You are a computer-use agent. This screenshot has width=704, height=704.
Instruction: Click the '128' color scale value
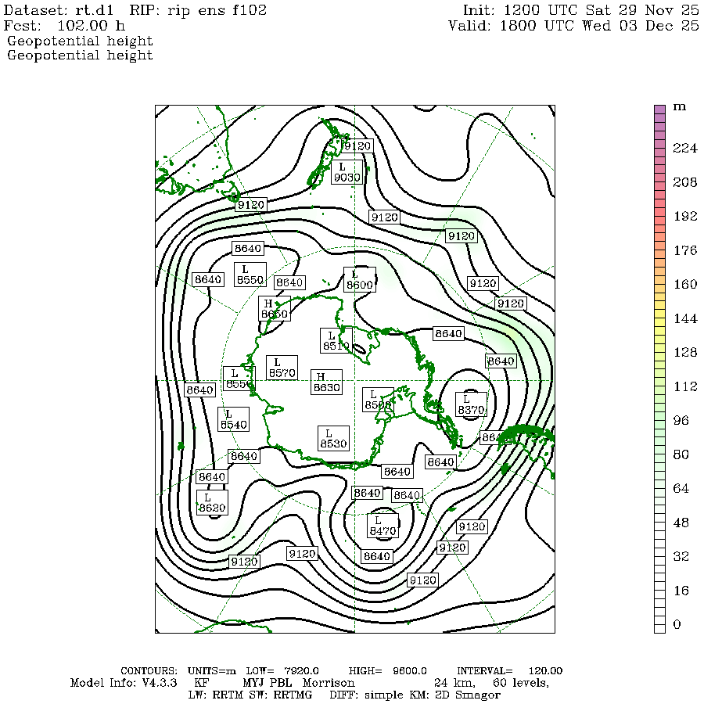coord(684,352)
